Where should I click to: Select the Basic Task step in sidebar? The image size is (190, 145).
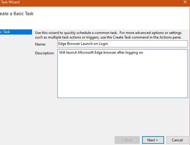[15, 32]
